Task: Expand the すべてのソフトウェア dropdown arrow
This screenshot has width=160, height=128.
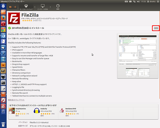Action: [35, 7]
